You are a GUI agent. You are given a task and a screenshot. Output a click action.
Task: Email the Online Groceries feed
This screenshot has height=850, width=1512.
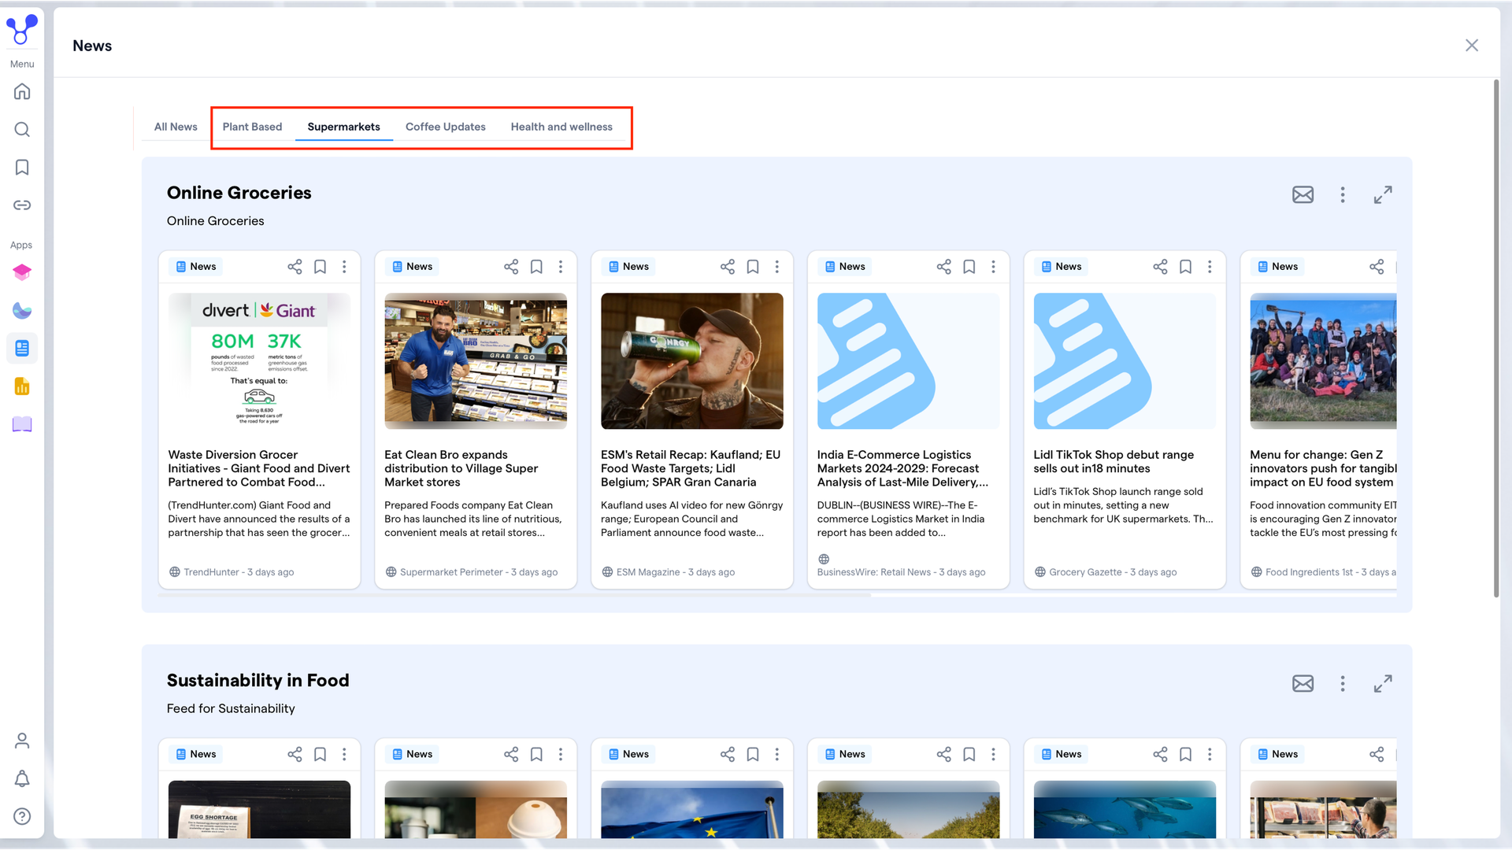tap(1303, 194)
